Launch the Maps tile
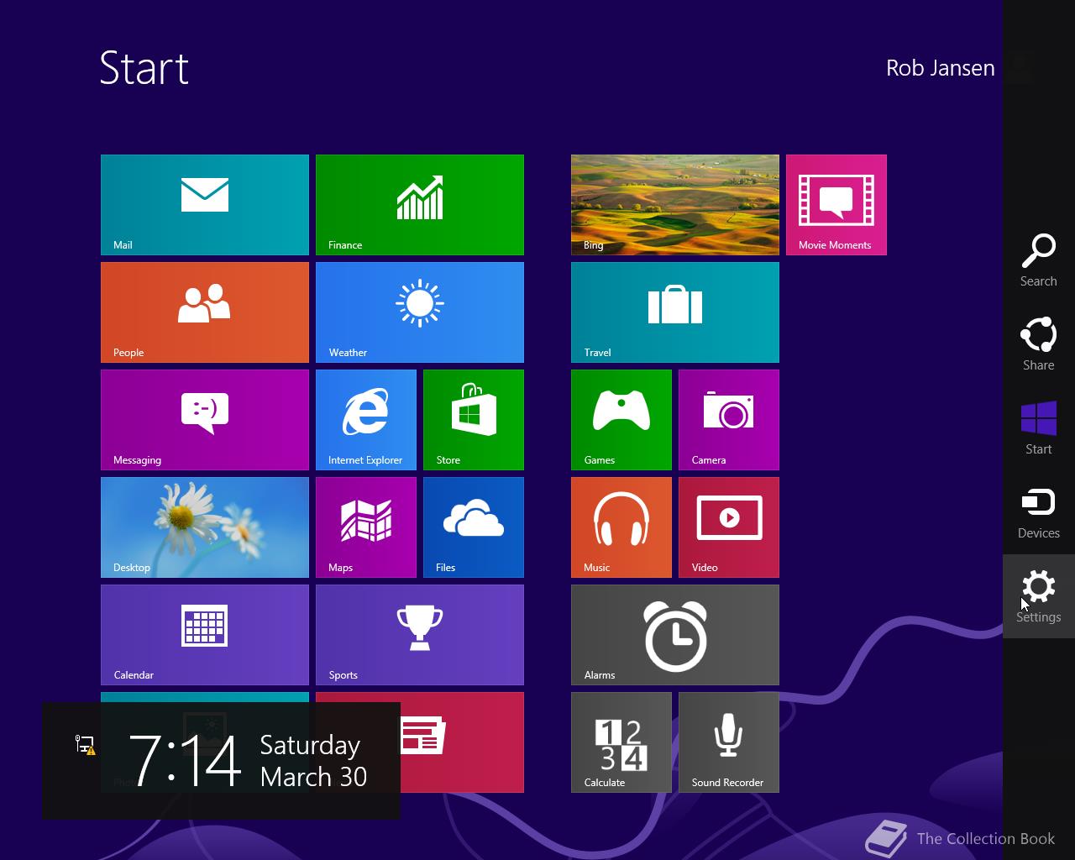 366,527
